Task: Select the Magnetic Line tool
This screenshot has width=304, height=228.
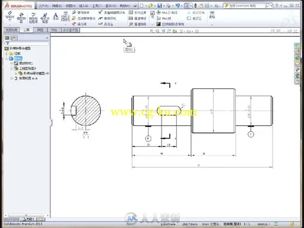Action: (79, 24)
